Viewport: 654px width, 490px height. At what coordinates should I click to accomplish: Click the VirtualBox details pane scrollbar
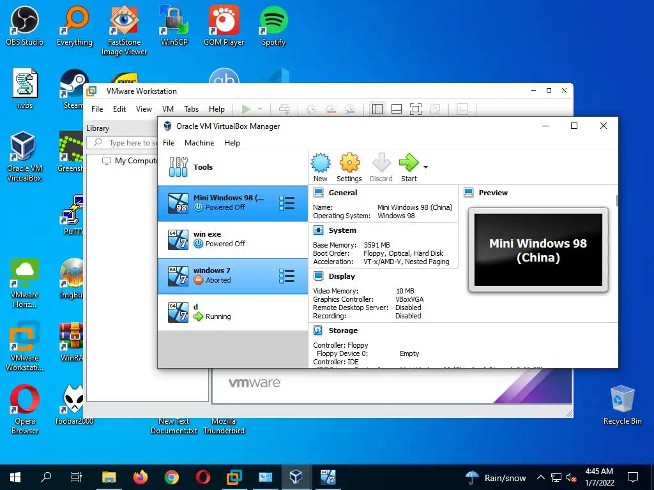point(617,201)
